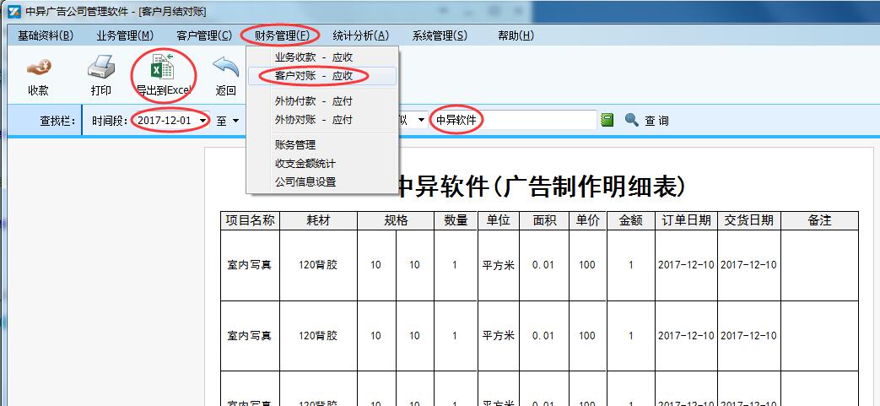Click the 中异软件 search input field
This screenshot has height=406, width=880.
514,120
